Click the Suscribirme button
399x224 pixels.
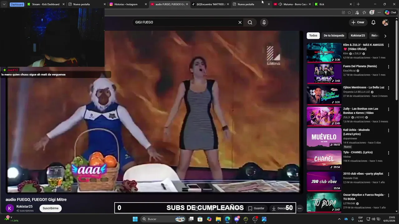point(50,208)
